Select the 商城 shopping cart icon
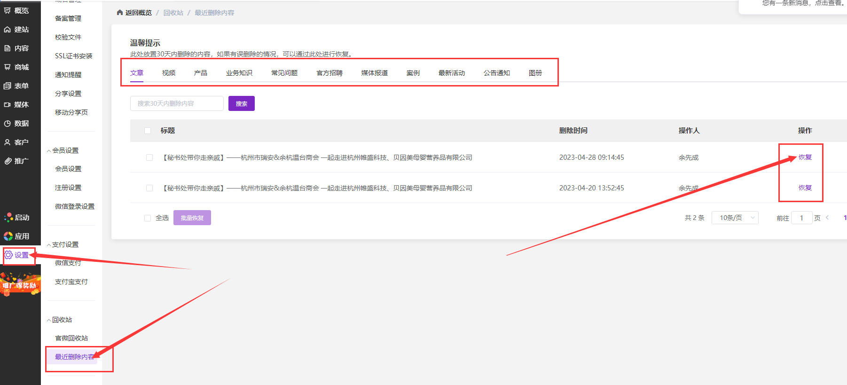The image size is (847, 385). pos(8,67)
